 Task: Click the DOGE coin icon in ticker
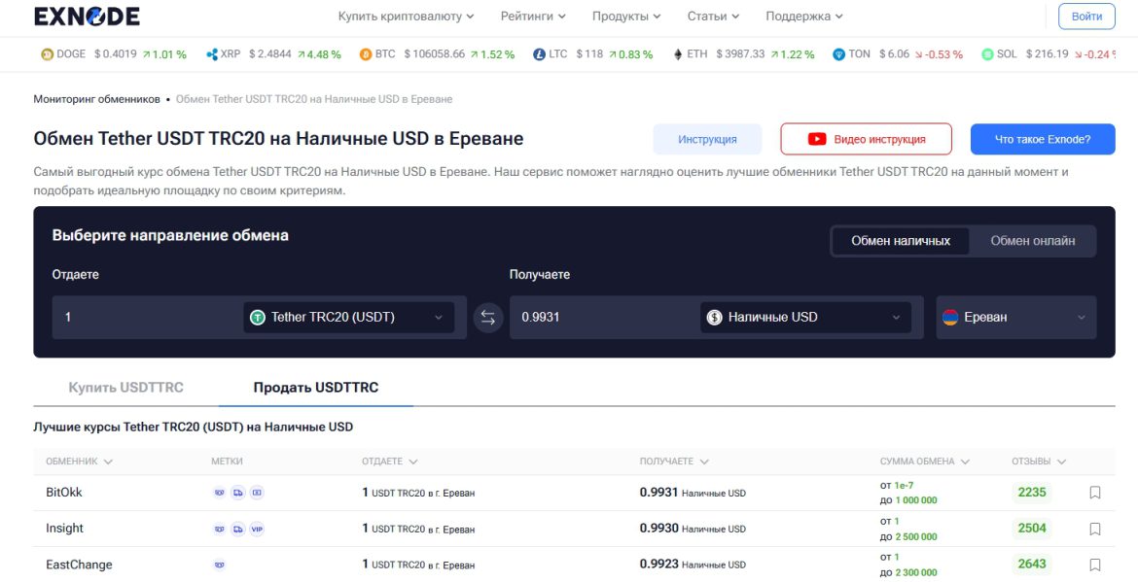tap(47, 54)
